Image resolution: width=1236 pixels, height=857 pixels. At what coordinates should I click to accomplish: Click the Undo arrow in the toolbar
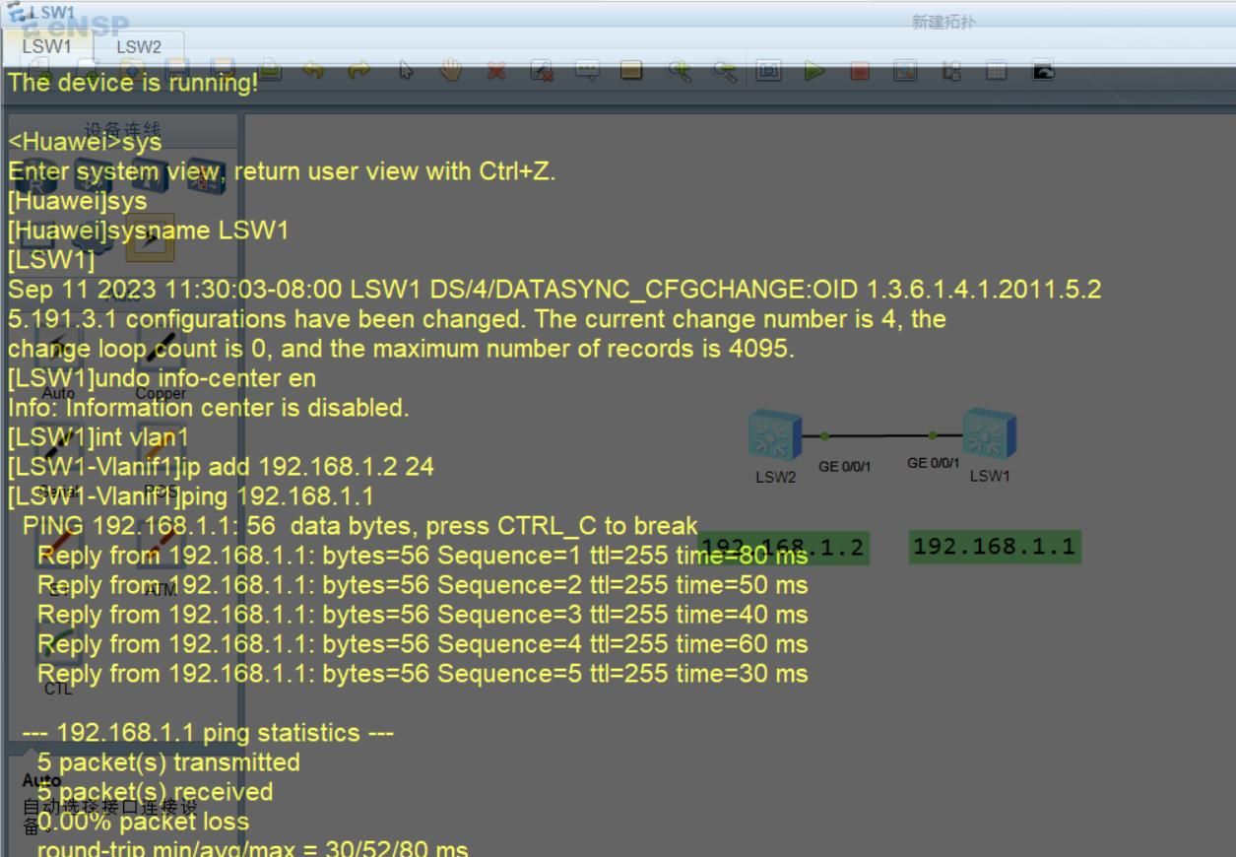[x=313, y=71]
